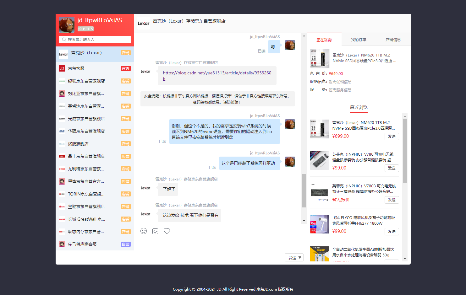The width and height of the screenshot is (466, 295).
Task: Click the heart favorite icon
Action: point(167,231)
